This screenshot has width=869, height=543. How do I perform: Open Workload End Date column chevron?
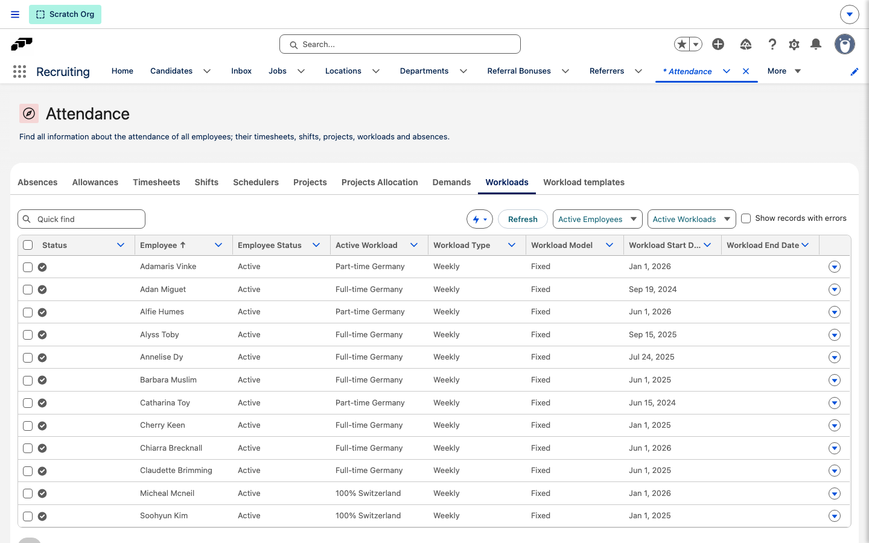[x=805, y=245]
